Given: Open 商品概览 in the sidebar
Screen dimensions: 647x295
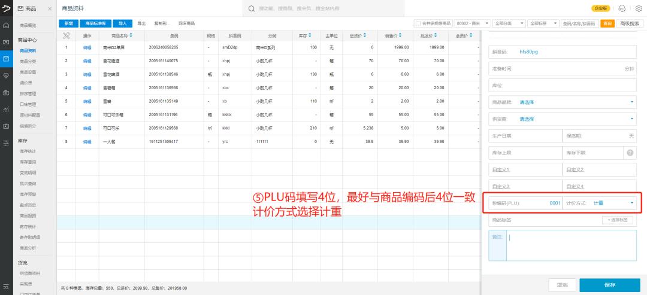Looking at the screenshot, I should [x=28, y=26].
